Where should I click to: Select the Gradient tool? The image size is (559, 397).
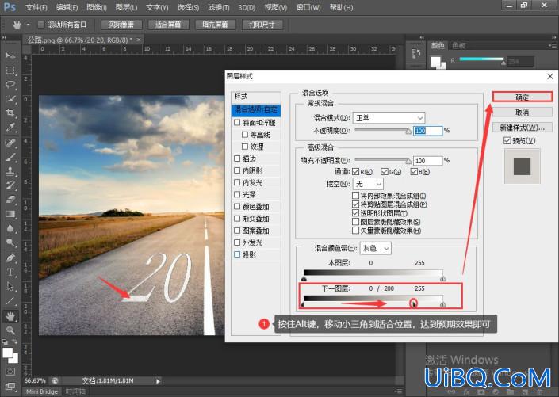tap(10, 214)
